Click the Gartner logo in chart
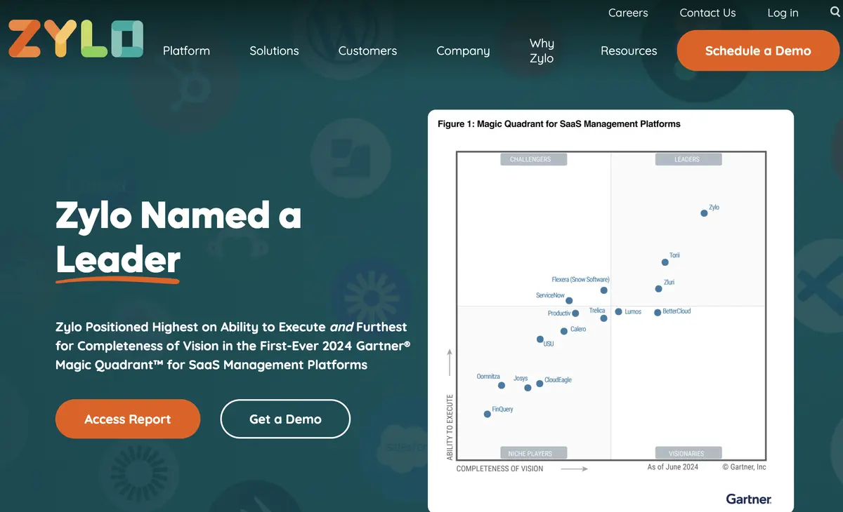The width and height of the screenshot is (843, 512). 748,499
